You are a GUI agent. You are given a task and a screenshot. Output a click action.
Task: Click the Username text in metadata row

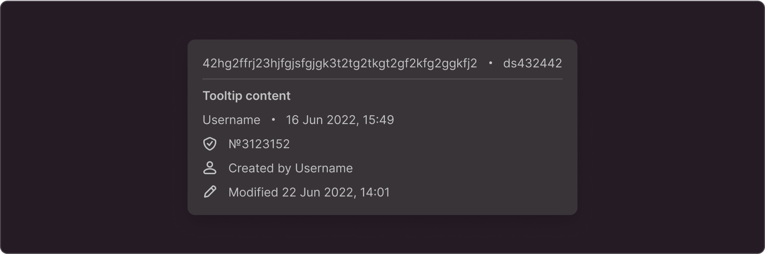click(232, 120)
